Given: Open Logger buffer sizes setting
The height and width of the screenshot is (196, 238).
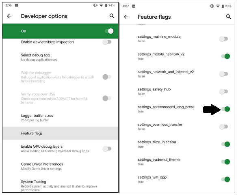Looking at the screenshot, I should 60,118.
